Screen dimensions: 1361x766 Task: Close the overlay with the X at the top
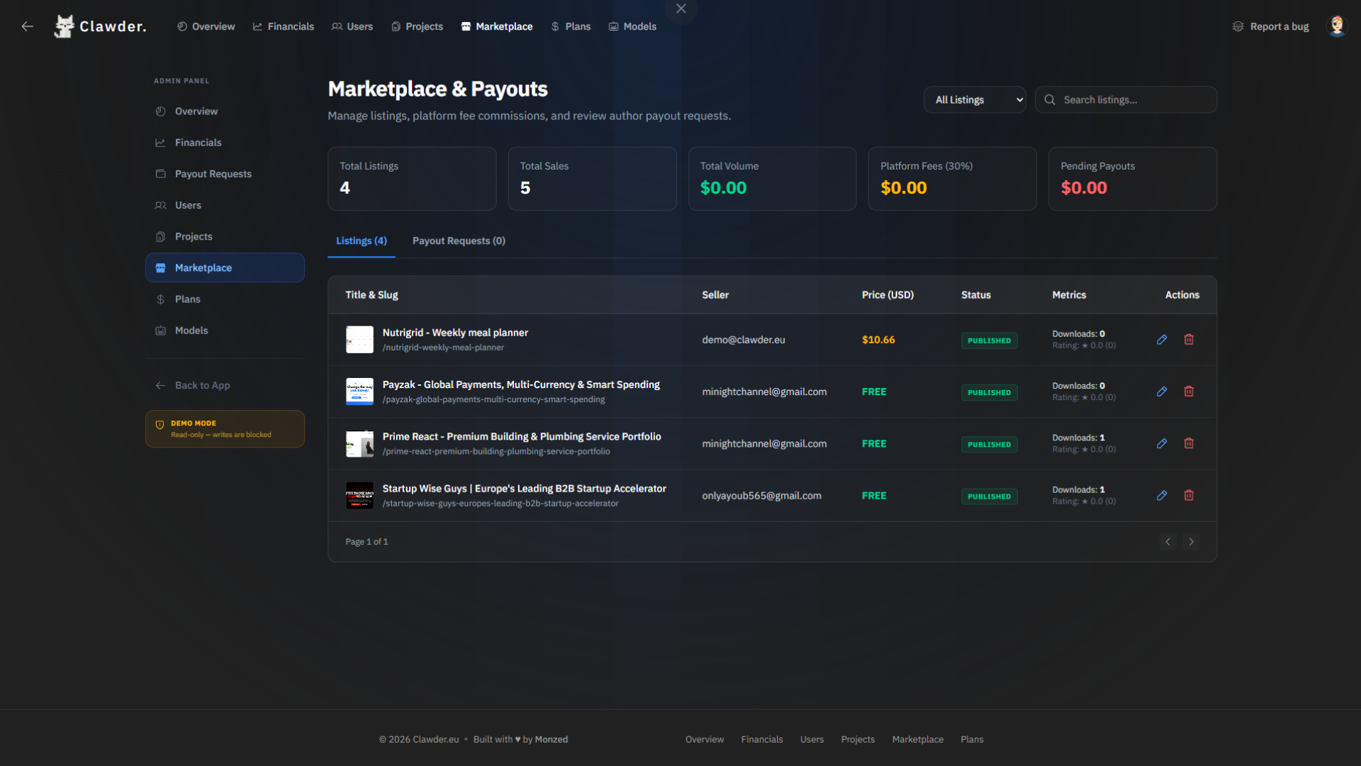click(x=681, y=9)
